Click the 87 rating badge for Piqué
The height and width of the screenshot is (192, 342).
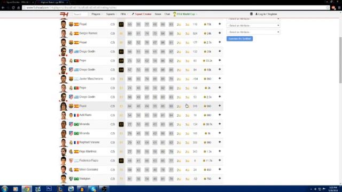pyautogui.click(x=121, y=25)
